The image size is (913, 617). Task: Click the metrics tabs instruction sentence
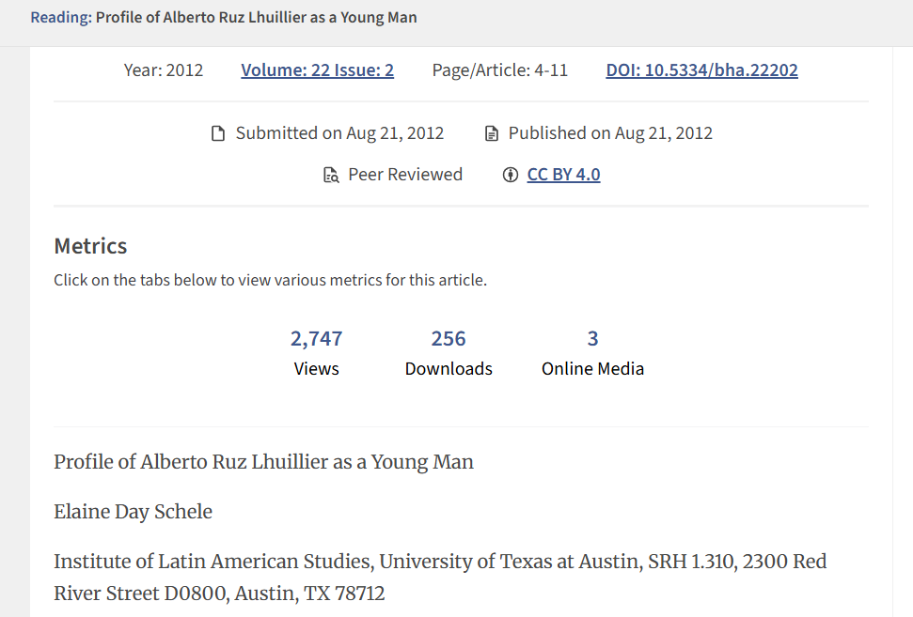[270, 280]
